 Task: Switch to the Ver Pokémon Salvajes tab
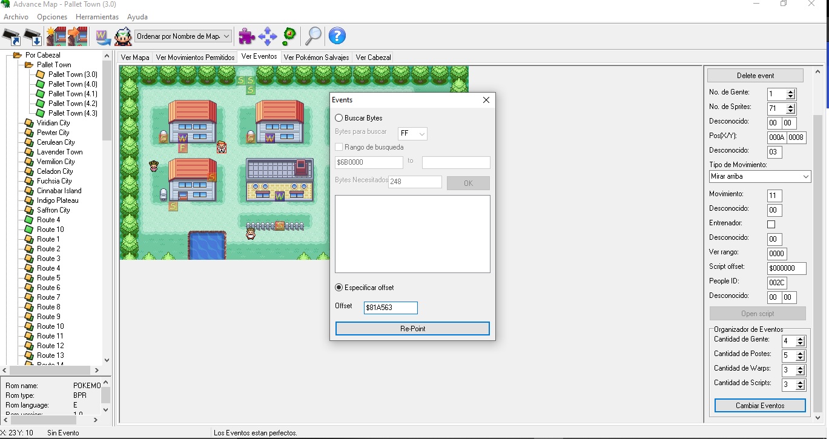[x=316, y=58]
